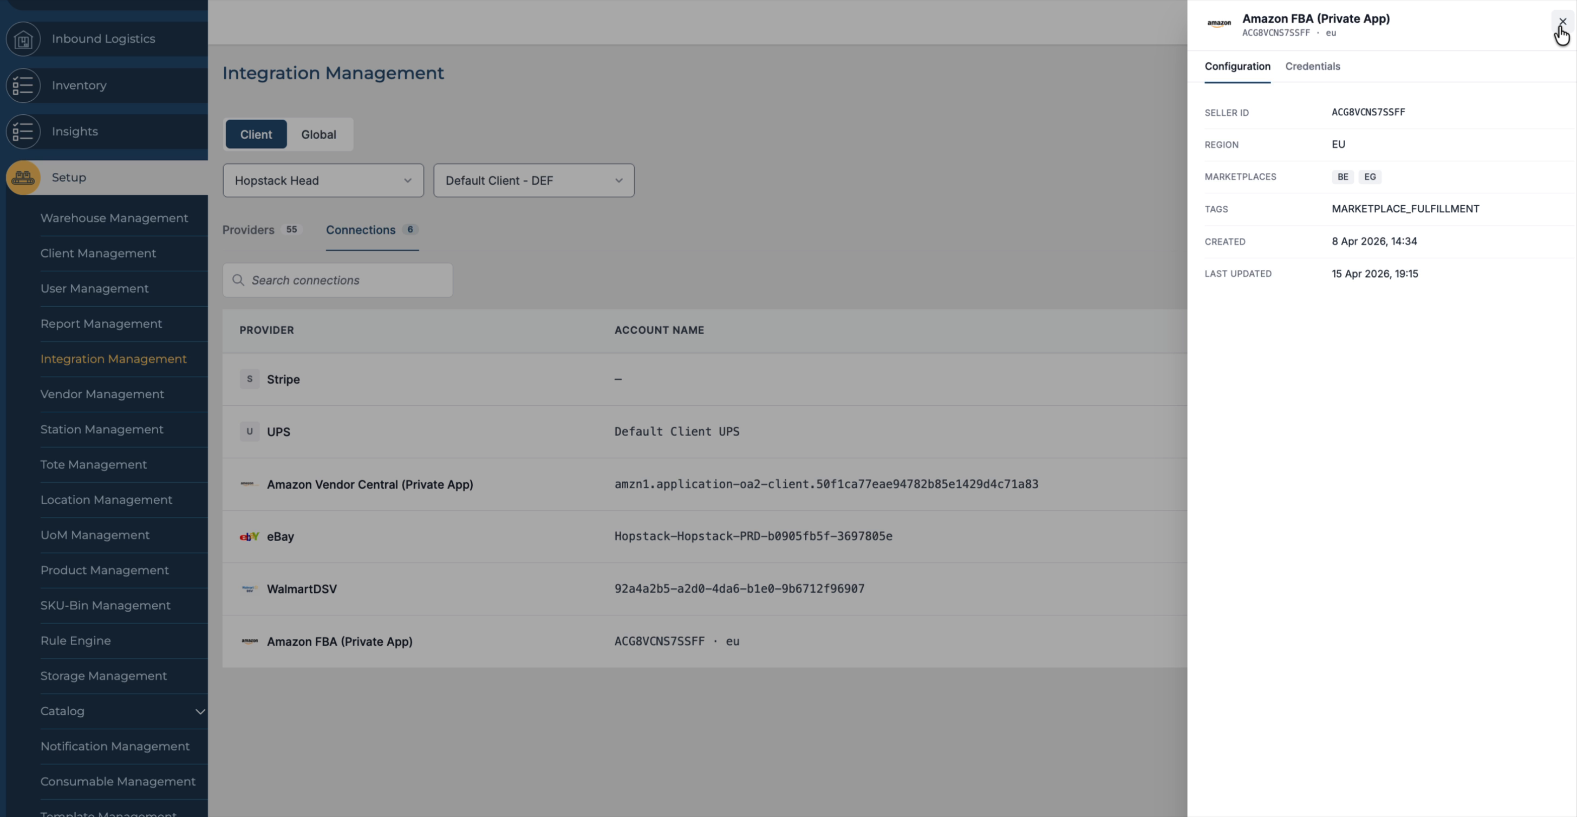Open Storage Management

pos(103,676)
